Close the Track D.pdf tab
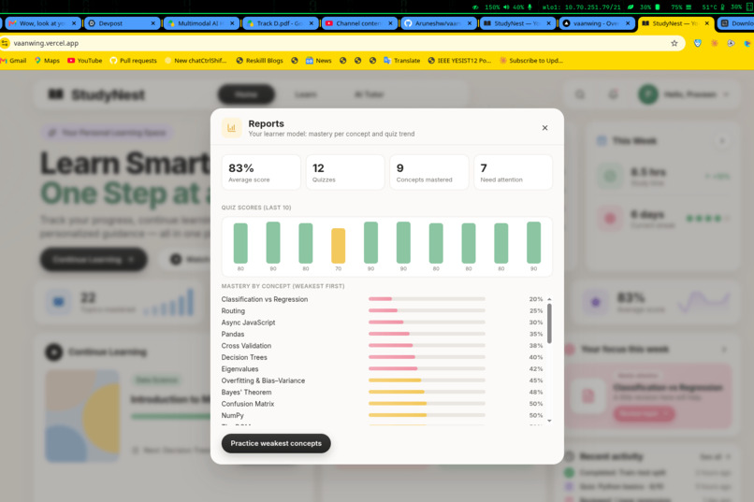The image size is (754, 502). [312, 23]
